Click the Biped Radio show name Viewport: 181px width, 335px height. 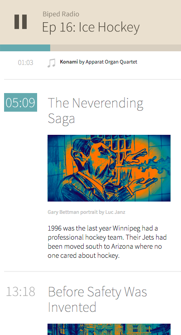[x=61, y=14]
